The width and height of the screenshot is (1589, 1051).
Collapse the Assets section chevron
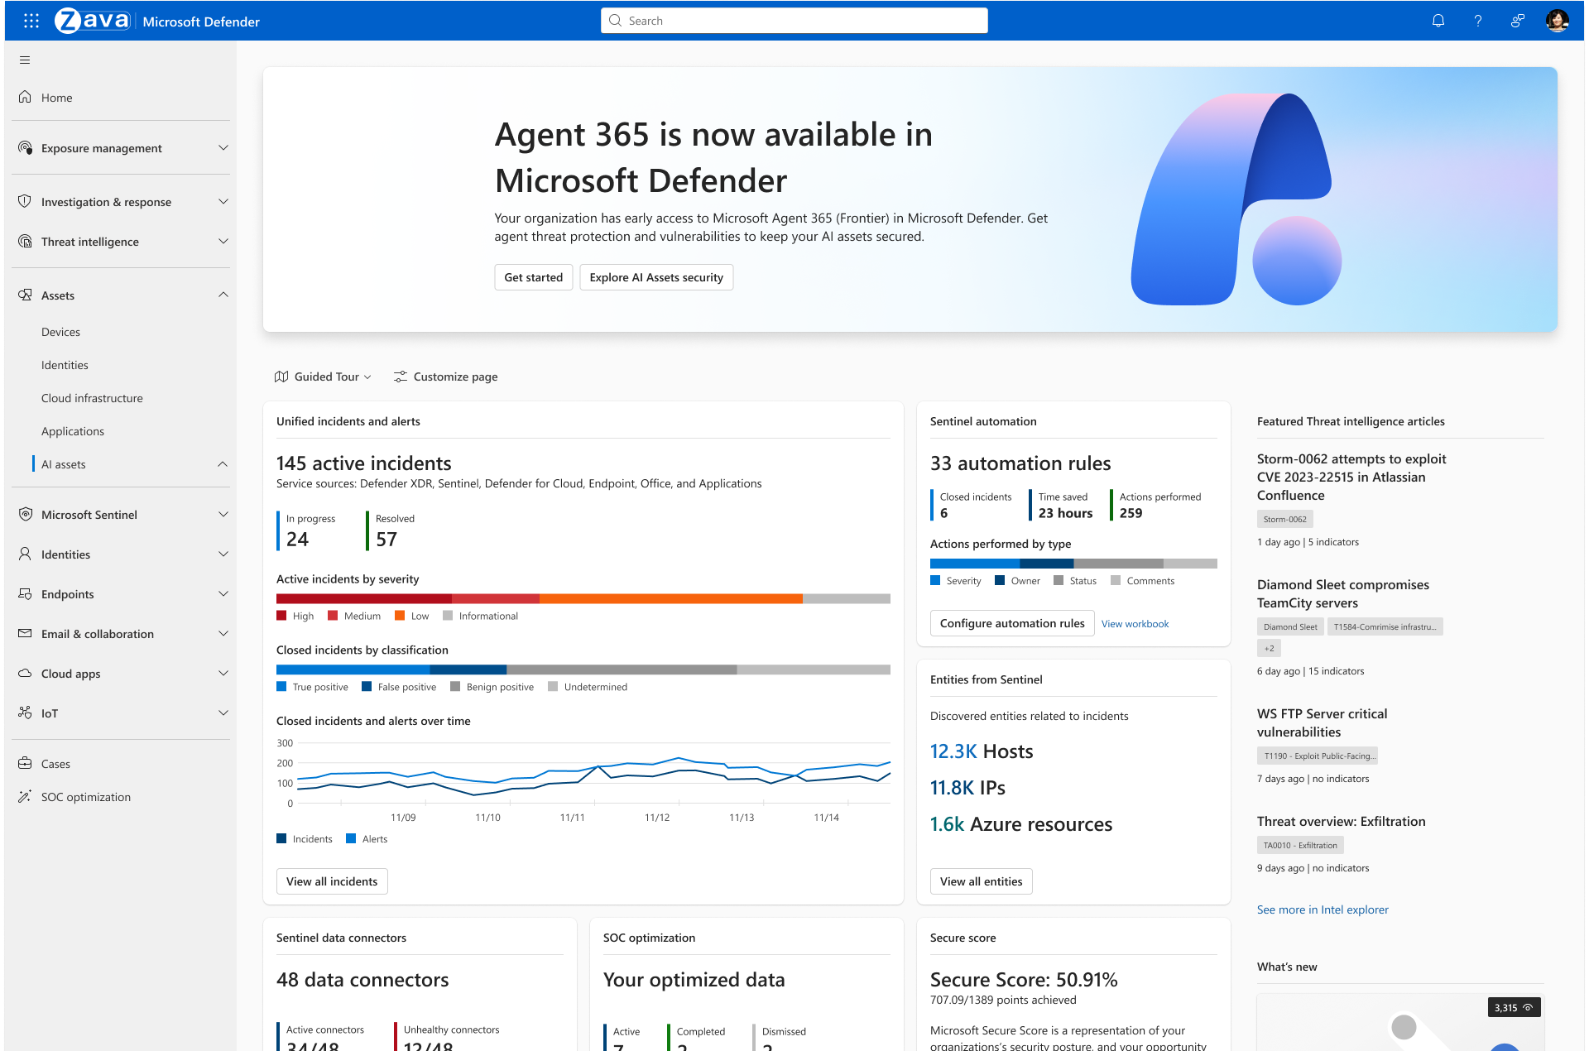pyautogui.click(x=223, y=295)
